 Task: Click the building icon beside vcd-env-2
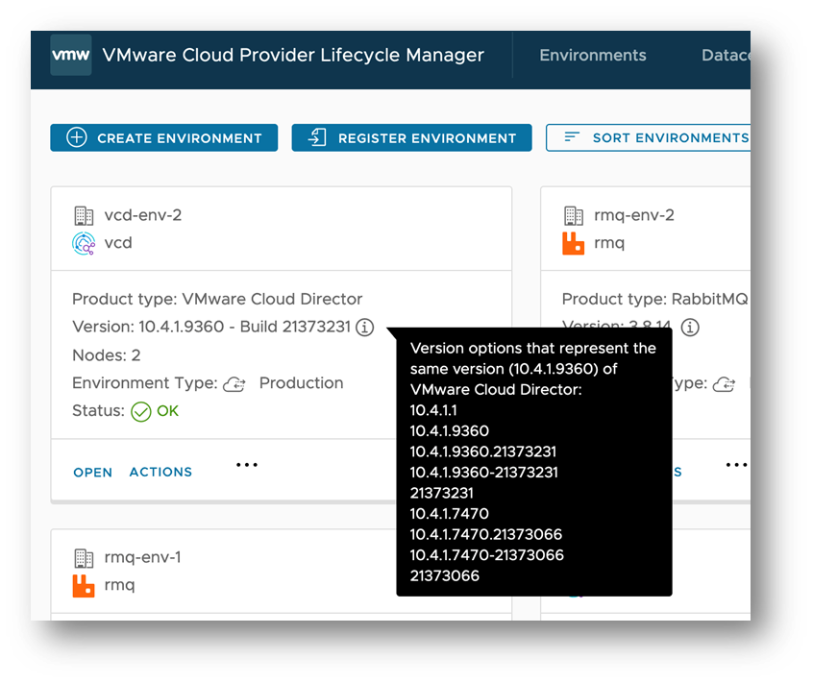84,215
